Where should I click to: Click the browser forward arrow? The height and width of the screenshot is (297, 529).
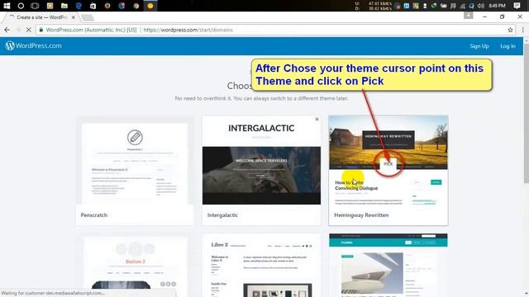18,30
